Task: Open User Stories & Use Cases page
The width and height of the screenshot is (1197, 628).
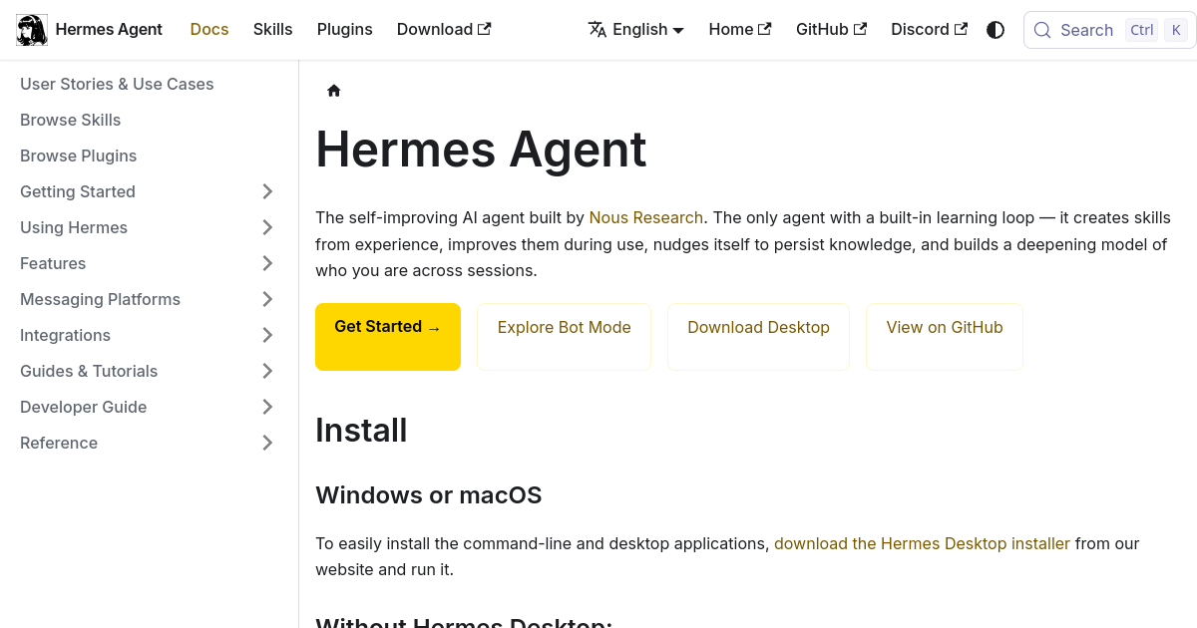Action: [x=117, y=84]
